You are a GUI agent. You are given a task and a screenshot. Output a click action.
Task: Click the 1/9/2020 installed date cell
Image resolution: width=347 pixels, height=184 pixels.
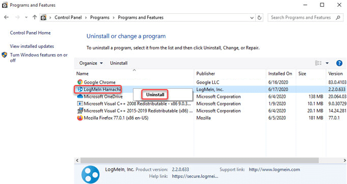tap(277, 103)
